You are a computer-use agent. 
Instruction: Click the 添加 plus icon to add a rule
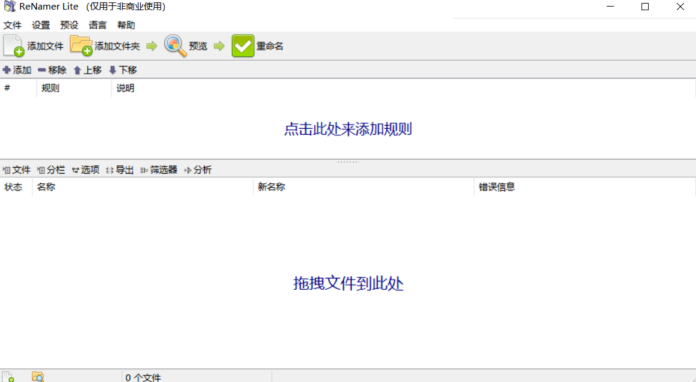pyautogui.click(x=7, y=69)
